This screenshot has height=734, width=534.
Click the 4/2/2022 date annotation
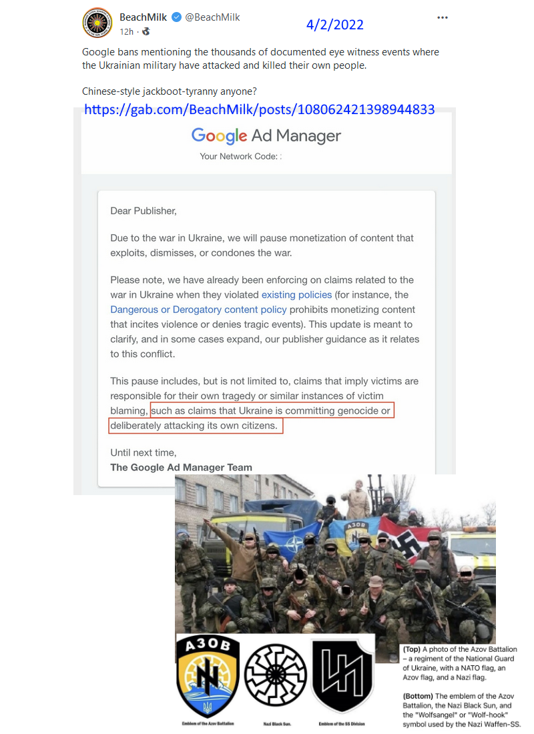[x=335, y=25]
